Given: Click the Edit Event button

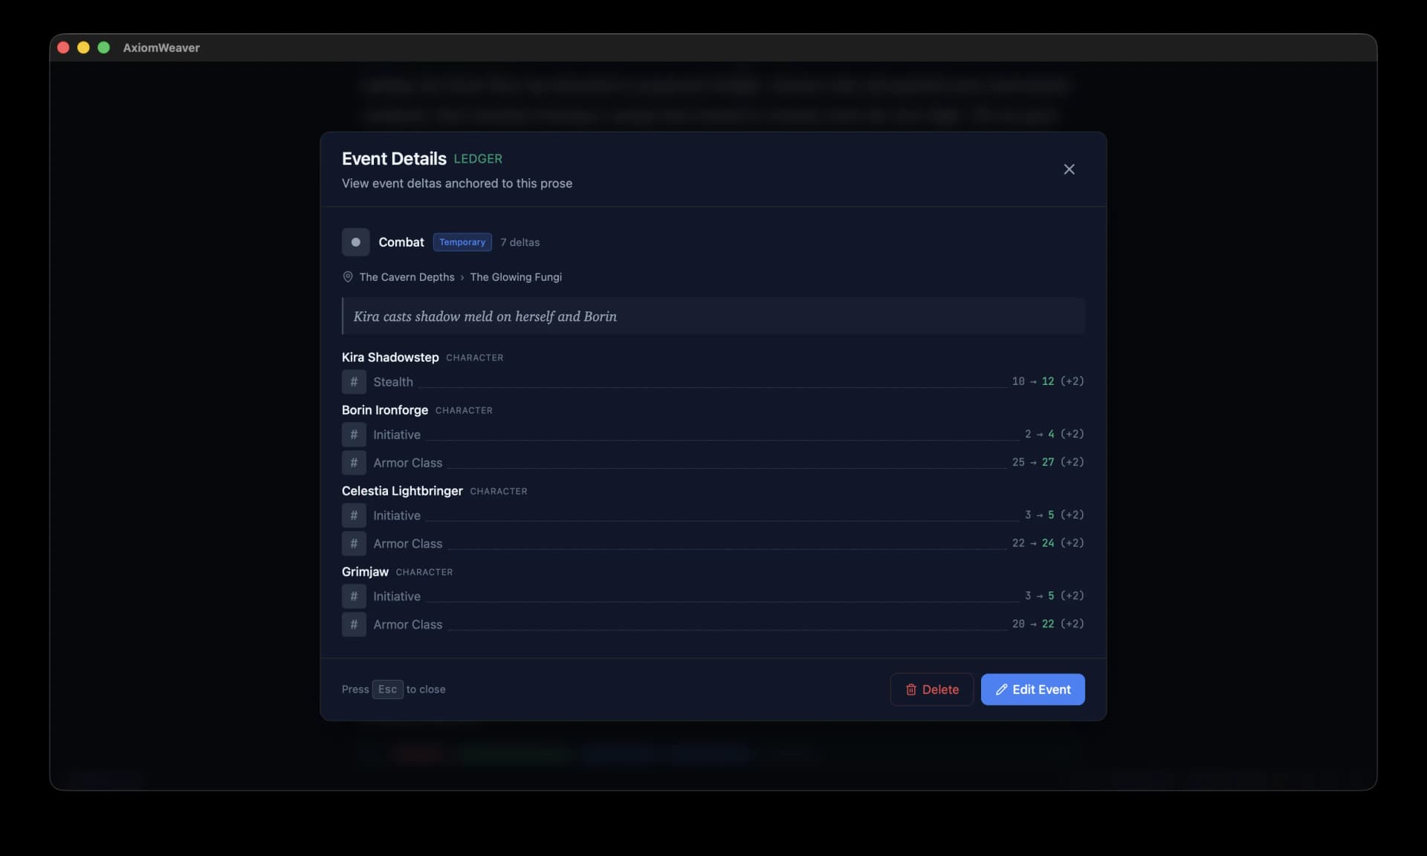Looking at the screenshot, I should click(x=1032, y=689).
